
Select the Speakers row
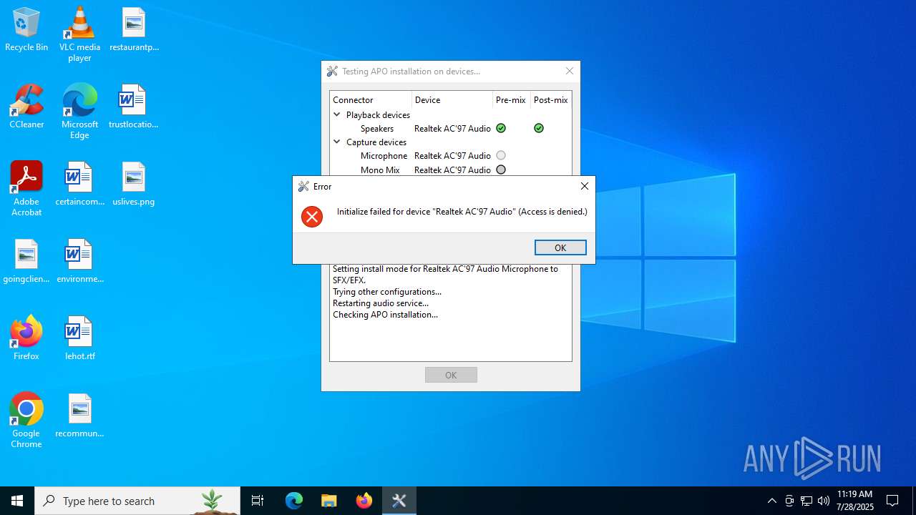[450, 129]
